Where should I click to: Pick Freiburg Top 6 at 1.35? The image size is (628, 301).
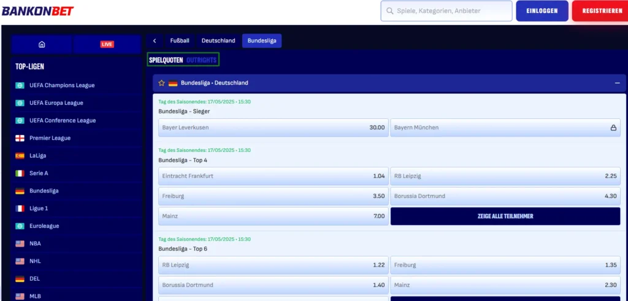[x=505, y=265]
